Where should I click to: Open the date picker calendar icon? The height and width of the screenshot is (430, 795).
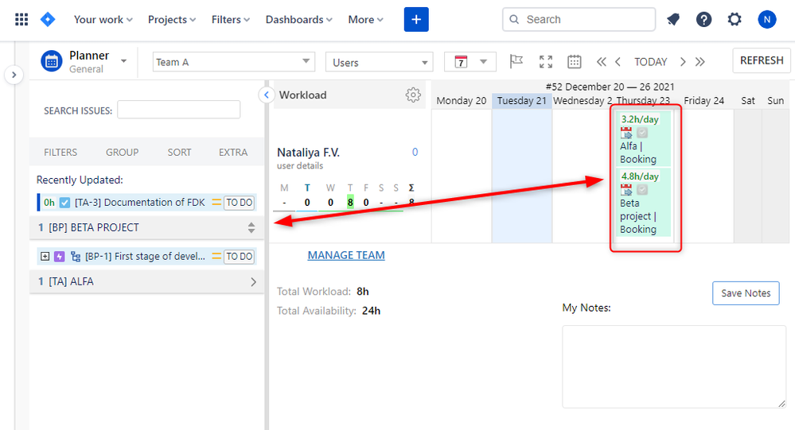[574, 62]
